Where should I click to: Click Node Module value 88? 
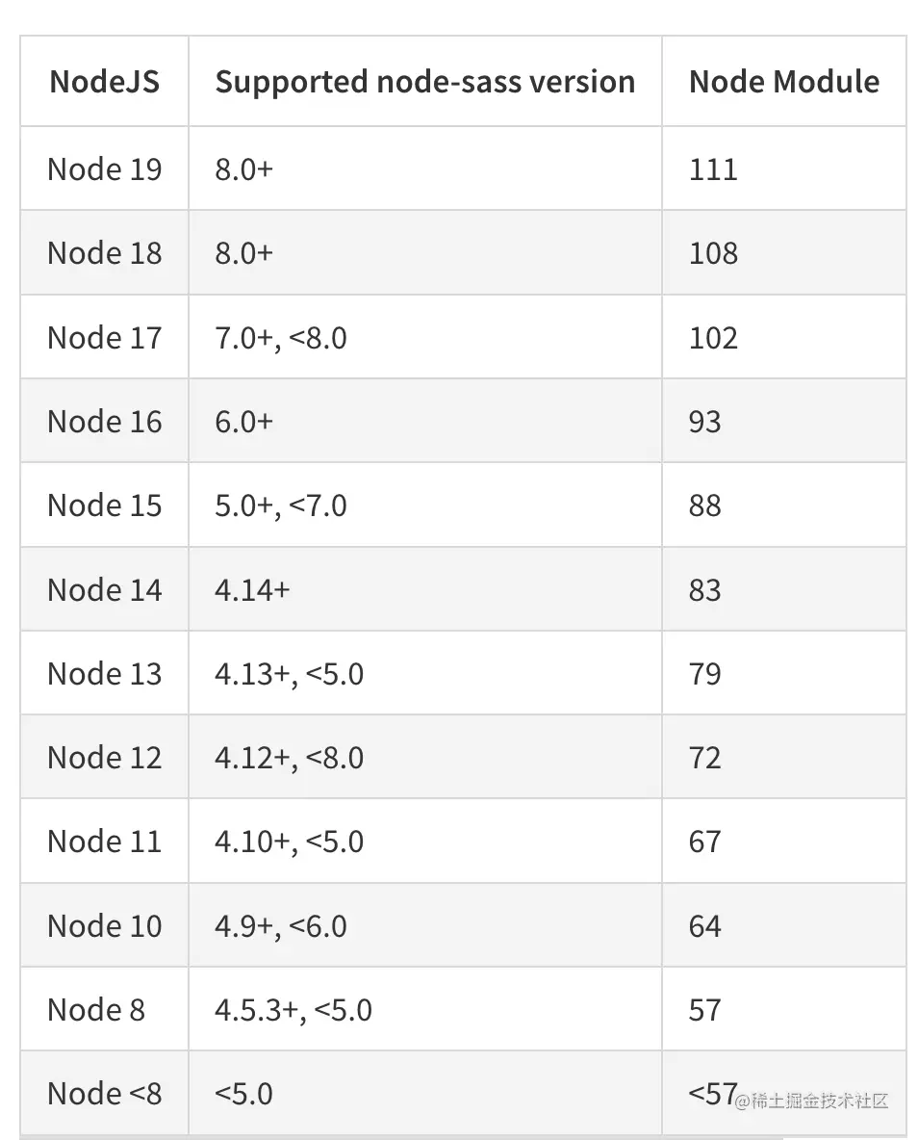[x=704, y=505]
